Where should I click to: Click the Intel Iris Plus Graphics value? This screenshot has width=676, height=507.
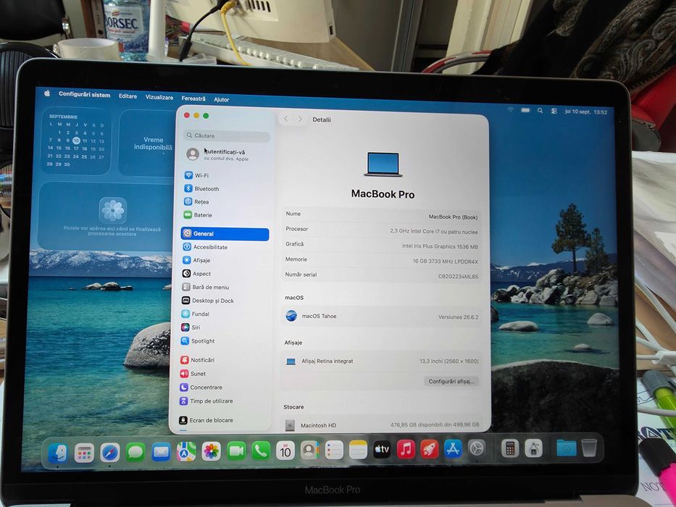pyautogui.click(x=440, y=246)
